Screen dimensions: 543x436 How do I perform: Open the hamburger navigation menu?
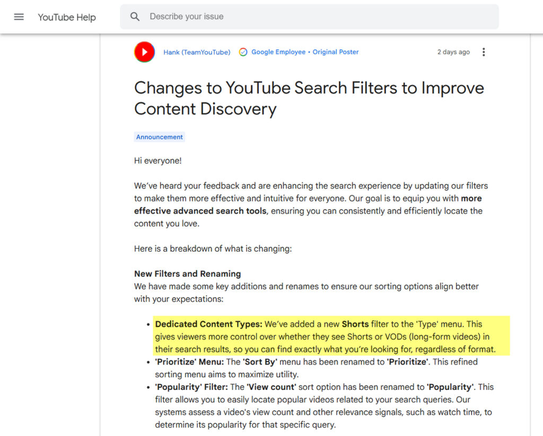point(19,16)
